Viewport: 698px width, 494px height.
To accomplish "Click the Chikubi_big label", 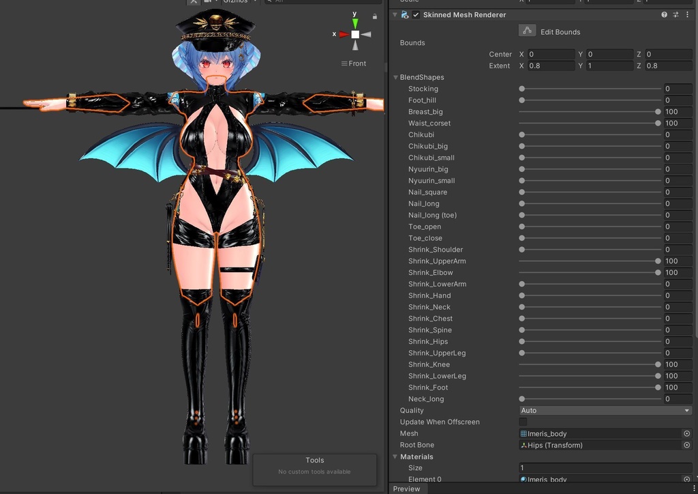I will 428,146.
